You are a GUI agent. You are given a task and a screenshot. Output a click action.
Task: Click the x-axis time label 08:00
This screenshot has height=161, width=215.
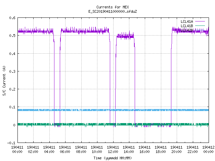pos(81,152)
